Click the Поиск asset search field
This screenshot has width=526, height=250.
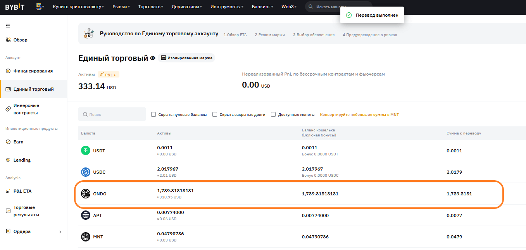coord(112,114)
